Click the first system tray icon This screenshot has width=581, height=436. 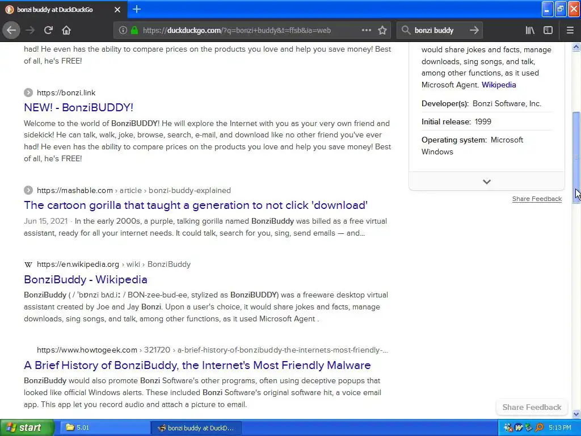click(508, 428)
